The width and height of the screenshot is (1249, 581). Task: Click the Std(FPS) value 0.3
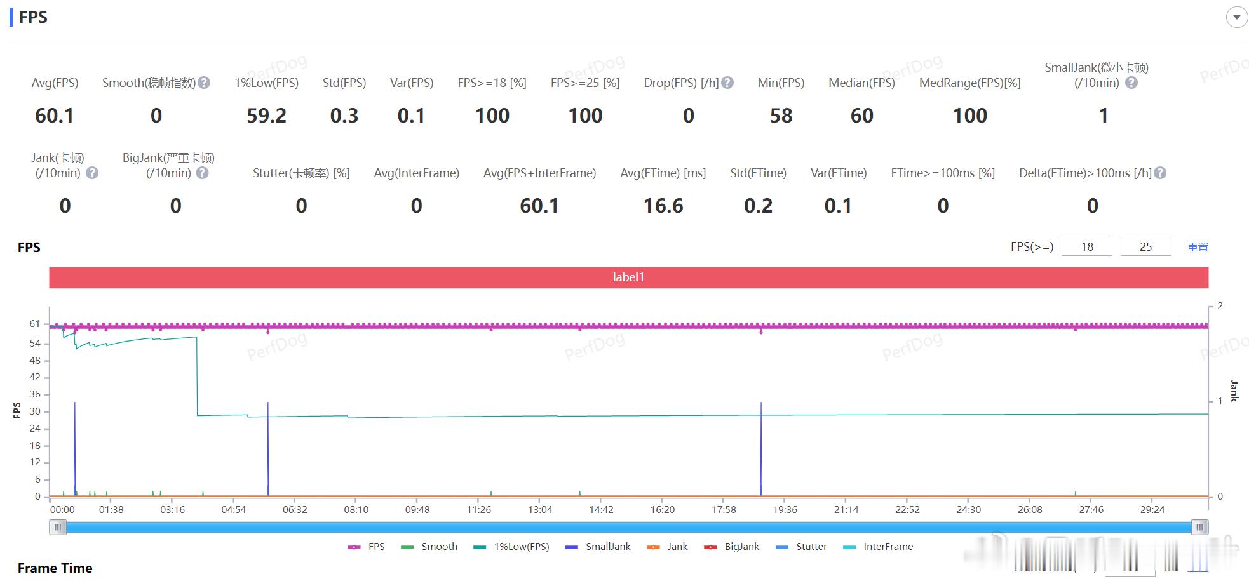tap(344, 116)
